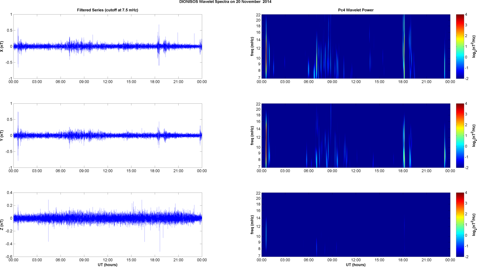Screen dimensions: 477x267
Task: Click the -0.2 tick label on Z axis
Action: tap(9, 231)
